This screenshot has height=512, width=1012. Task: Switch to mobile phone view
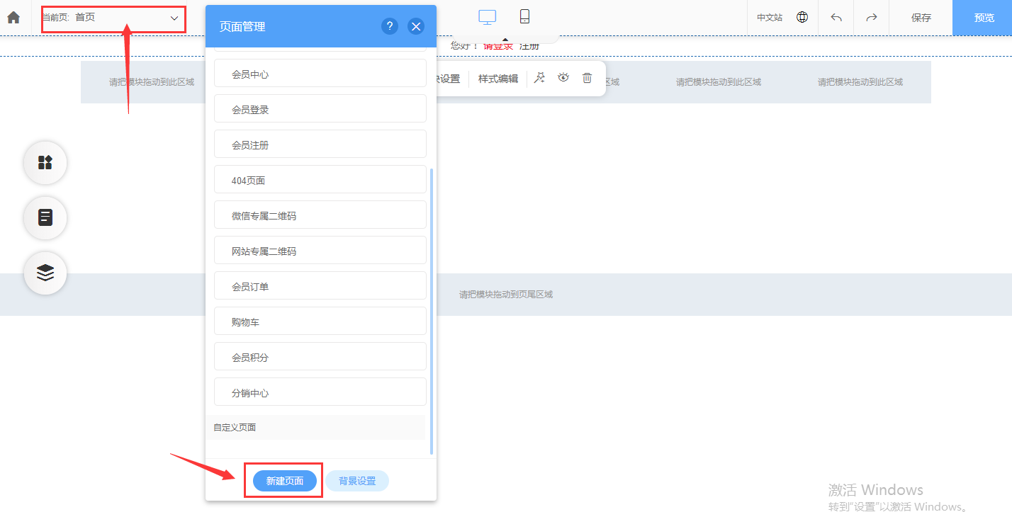[524, 17]
